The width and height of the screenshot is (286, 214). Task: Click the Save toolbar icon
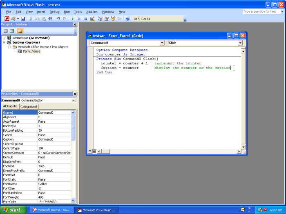[23, 19]
